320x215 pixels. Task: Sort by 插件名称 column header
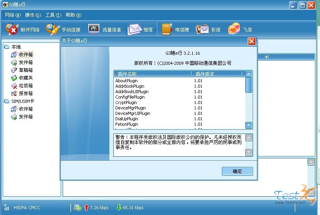[x=153, y=74]
